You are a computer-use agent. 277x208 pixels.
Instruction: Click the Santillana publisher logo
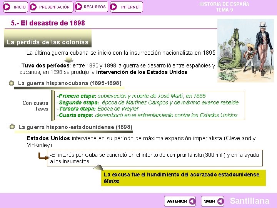click(250, 201)
